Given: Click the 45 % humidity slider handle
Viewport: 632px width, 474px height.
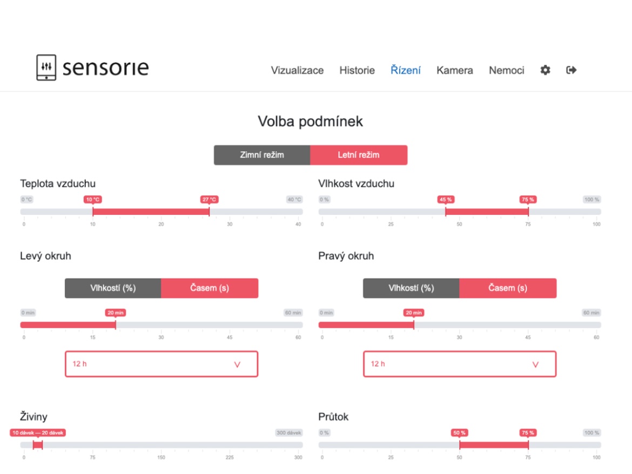Looking at the screenshot, I should click(x=446, y=212).
